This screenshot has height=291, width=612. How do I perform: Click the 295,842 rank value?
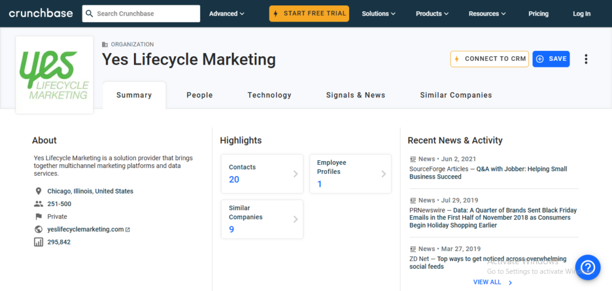[x=59, y=242]
